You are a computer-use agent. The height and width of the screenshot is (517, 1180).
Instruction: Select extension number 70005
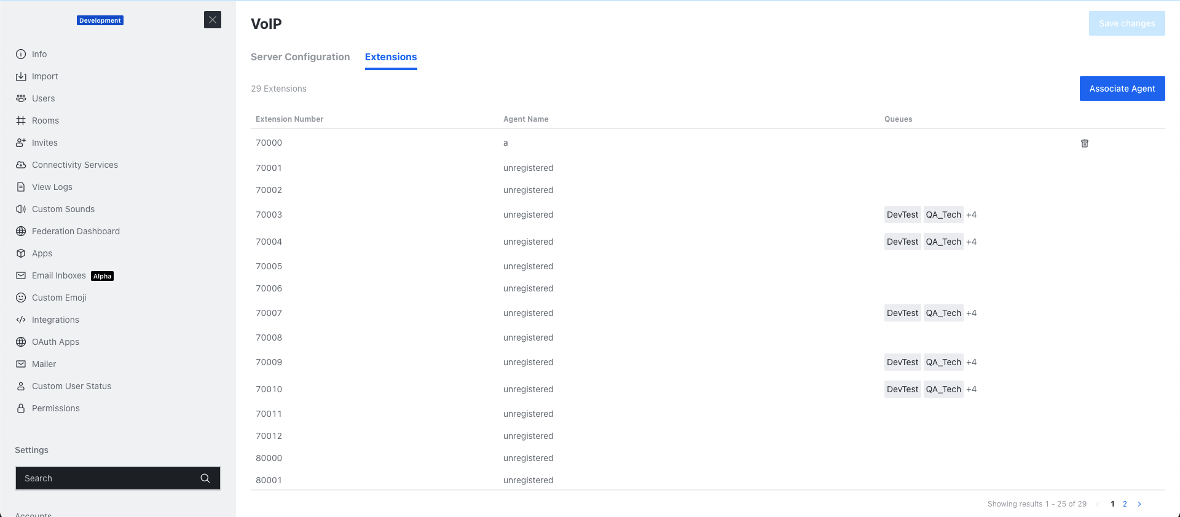(269, 266)
